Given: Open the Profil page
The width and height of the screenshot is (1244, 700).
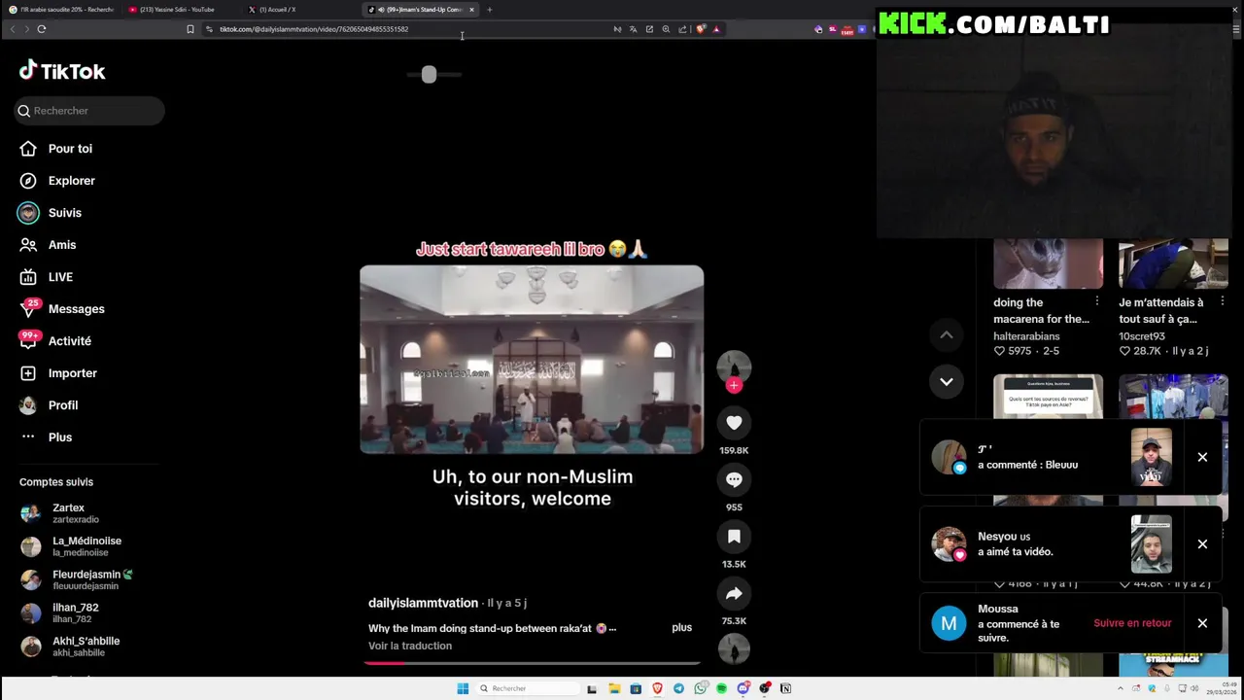Looking at the screenshot, I should 49,405.
